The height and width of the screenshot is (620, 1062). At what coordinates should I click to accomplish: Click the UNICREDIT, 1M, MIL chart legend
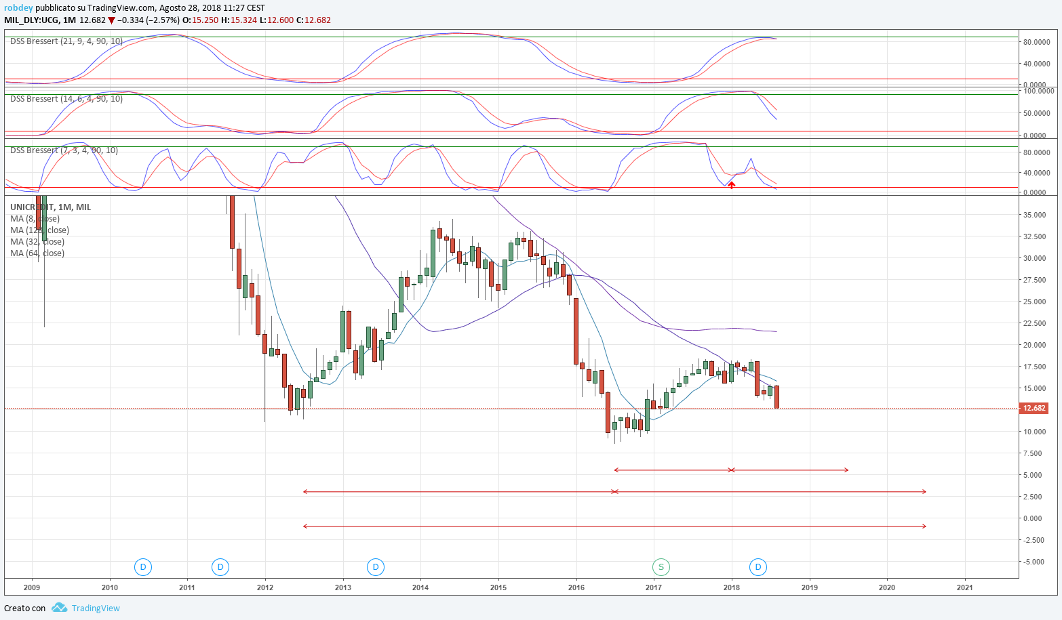click(51, 207)
